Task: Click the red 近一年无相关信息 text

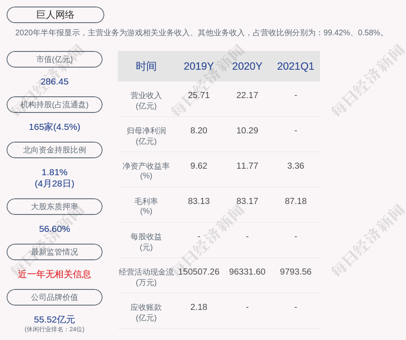Action: tap(55, 274)
